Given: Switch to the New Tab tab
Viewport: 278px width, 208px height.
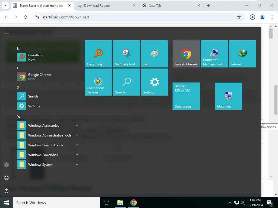Looking at the screenshot, I should [170, 6].
